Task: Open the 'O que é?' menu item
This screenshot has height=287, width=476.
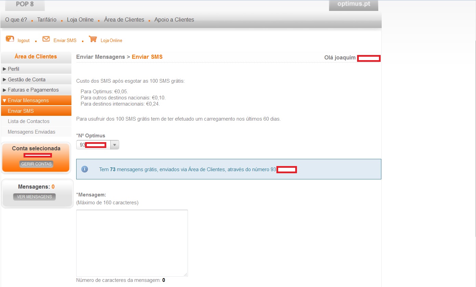Action: (x=16, y=20)
